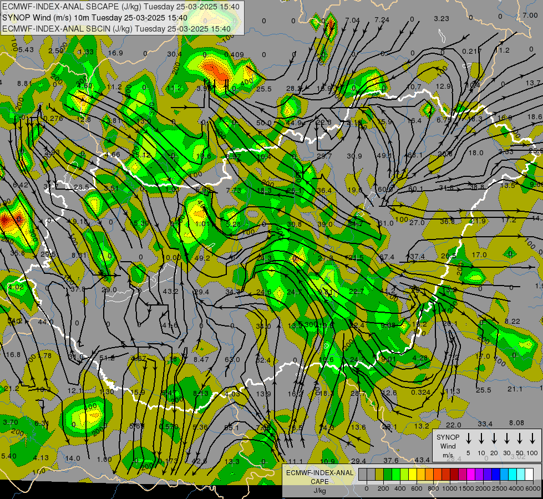The height and width of the screenshot is (499, 543).
Task: Select the 'SYNOP Wind (m/s) 10m' title line
Action: point(94,18)
